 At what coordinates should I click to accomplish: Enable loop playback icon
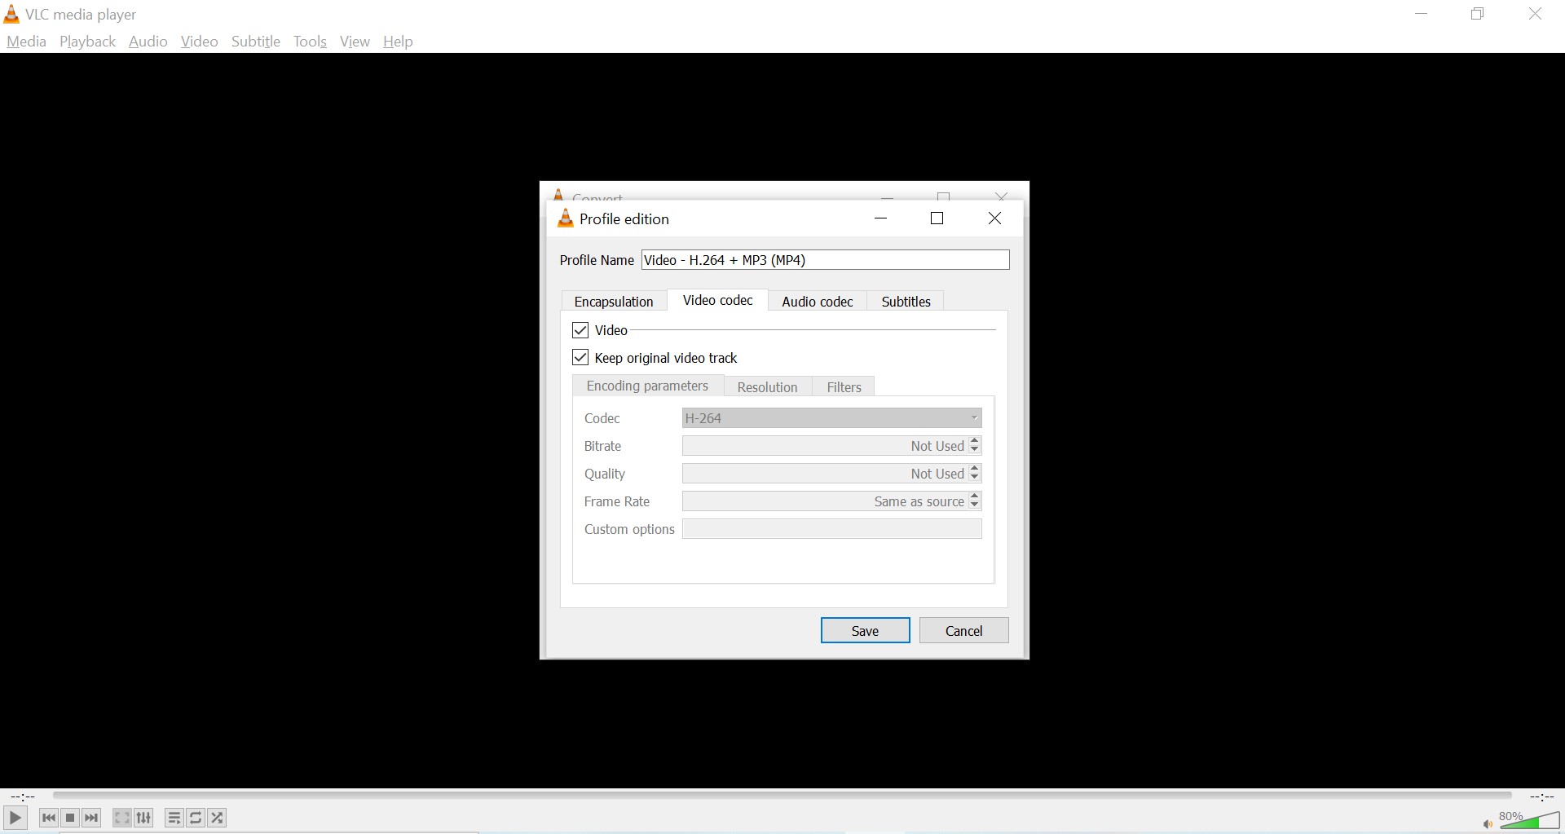point(196,818)
